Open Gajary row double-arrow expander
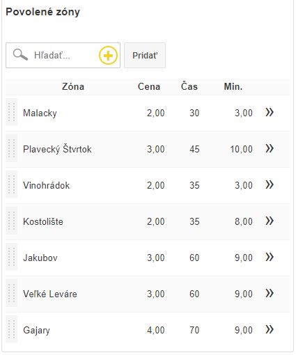The image size is (296, 355). (x=270, y=329)
